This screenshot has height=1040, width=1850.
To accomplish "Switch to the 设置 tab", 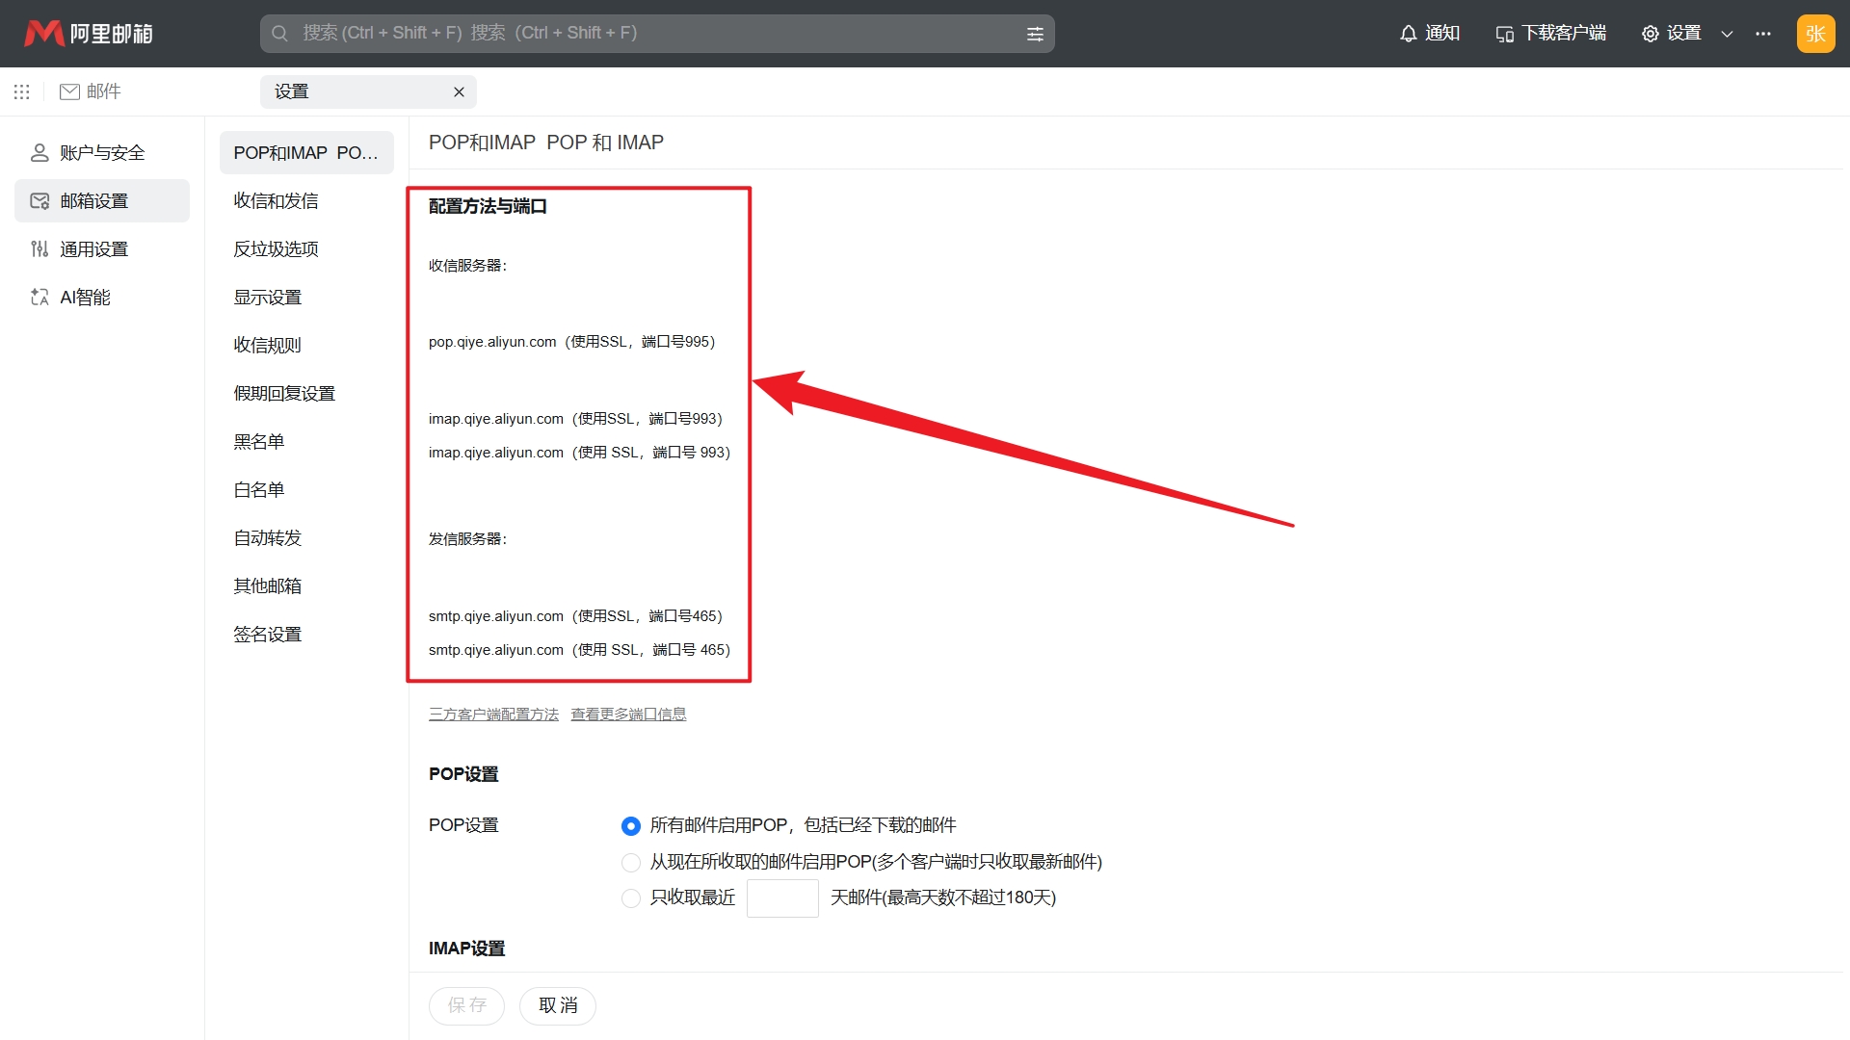I will point(368,91).
